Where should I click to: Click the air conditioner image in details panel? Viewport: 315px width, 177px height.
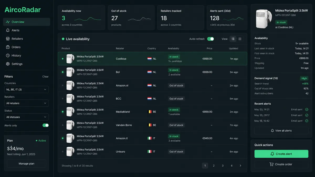[x=264, y=19]
